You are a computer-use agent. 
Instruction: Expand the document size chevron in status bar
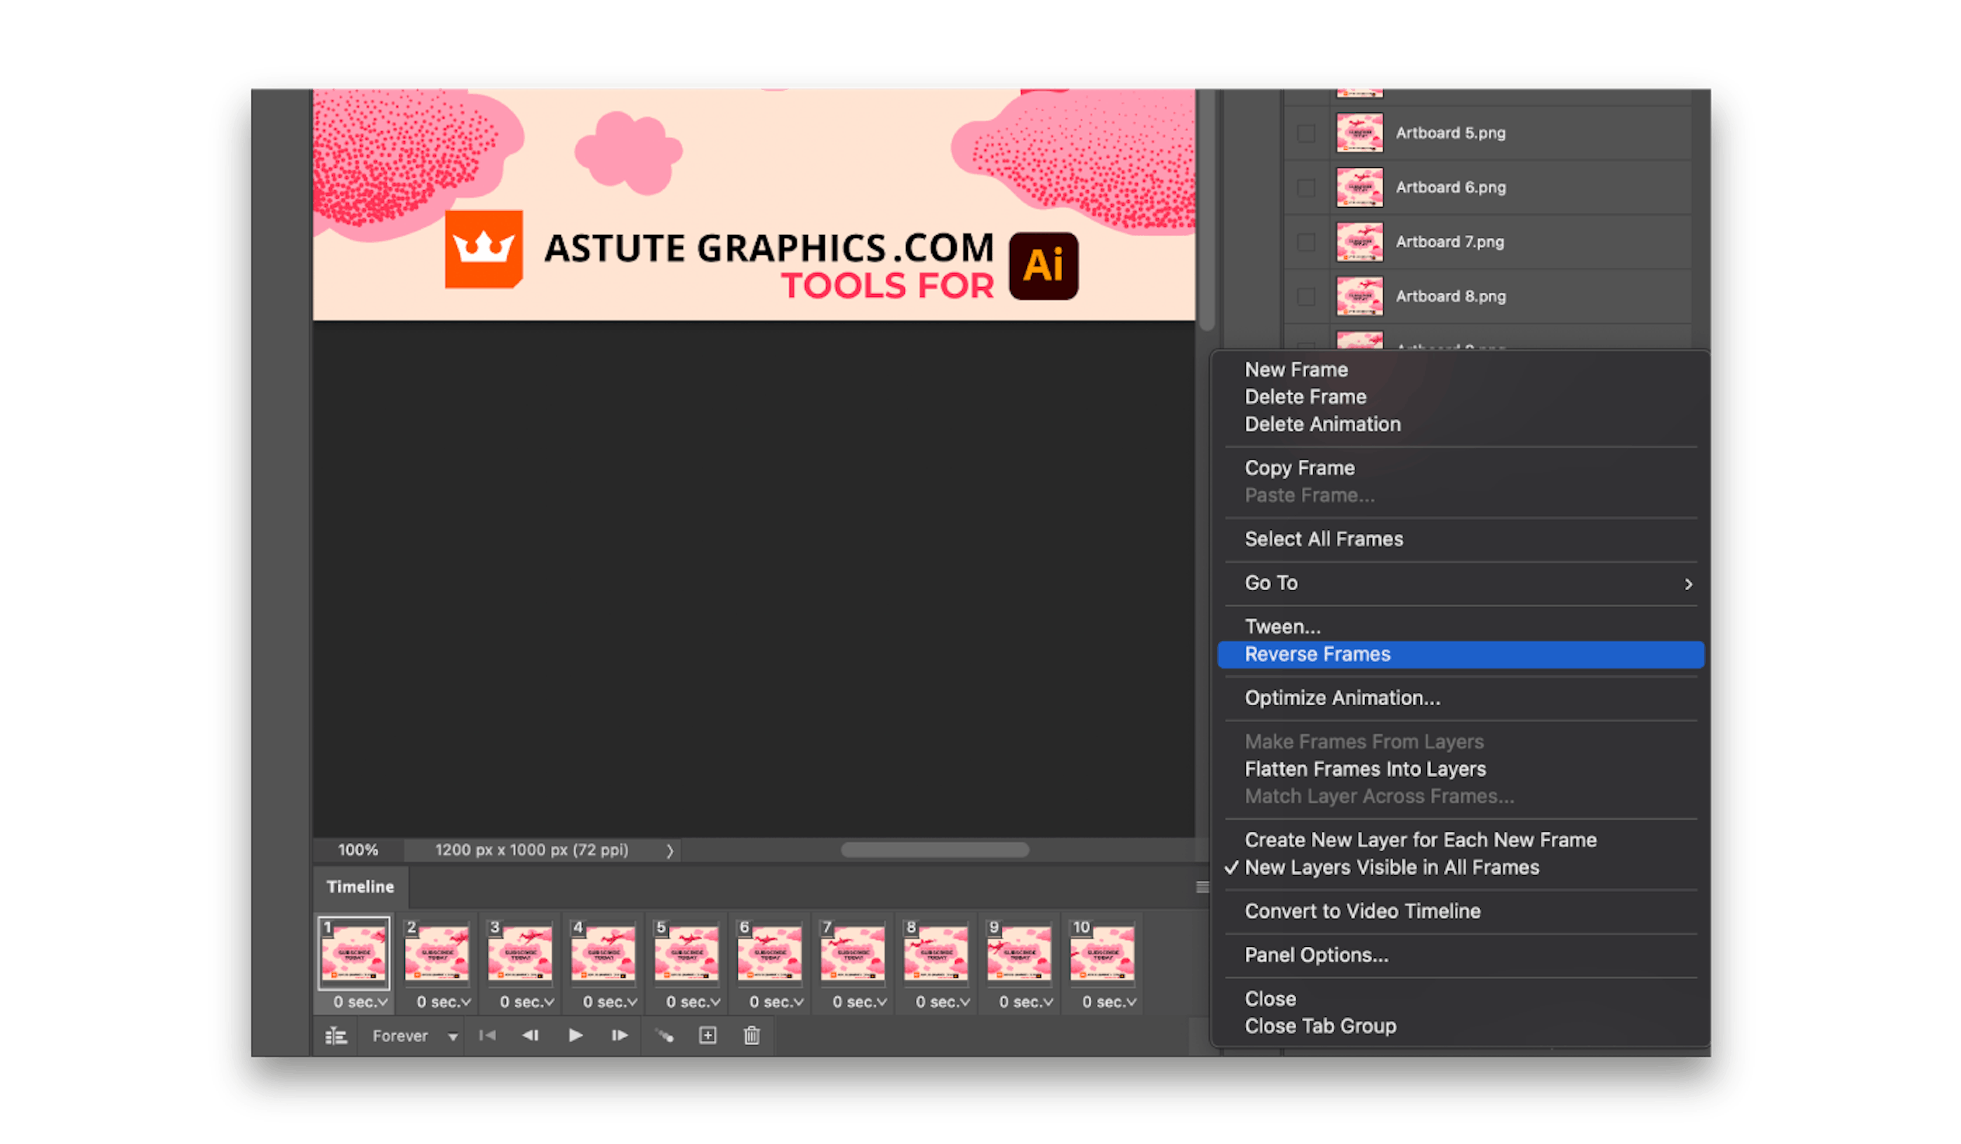click(x=670, y=850)
